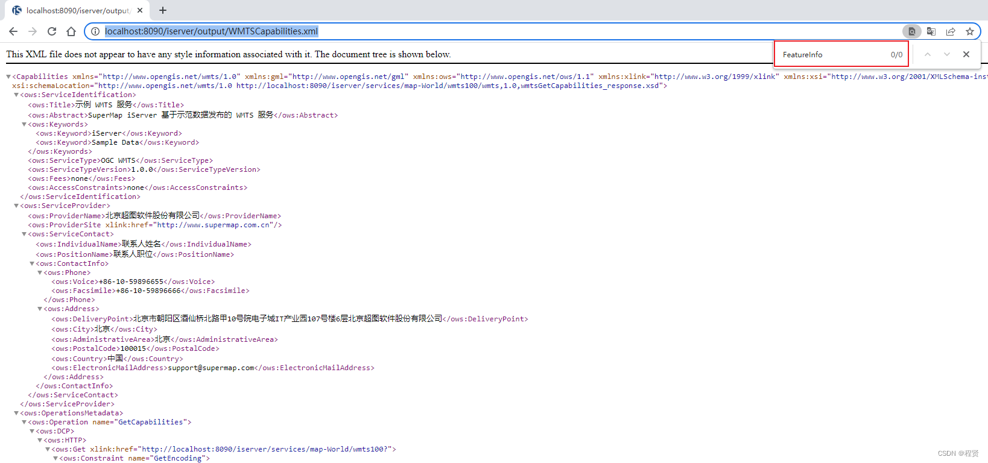Reload the WMTSCapabilities.xml page
This screenshot has height=463, width=988.
[52, 31]
